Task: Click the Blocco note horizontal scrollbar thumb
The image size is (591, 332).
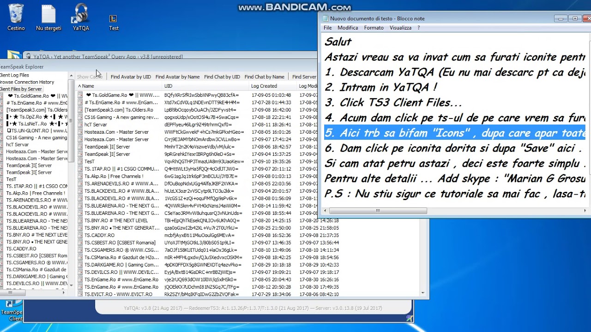Action: 378,211
